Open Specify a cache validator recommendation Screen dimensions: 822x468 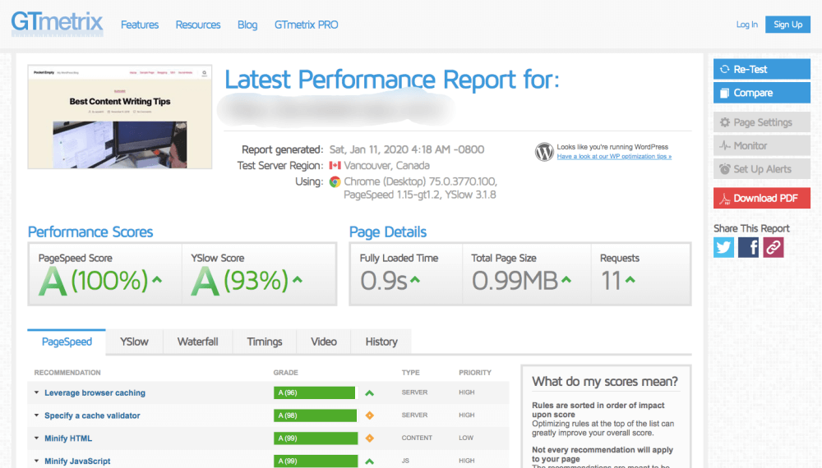92,415
